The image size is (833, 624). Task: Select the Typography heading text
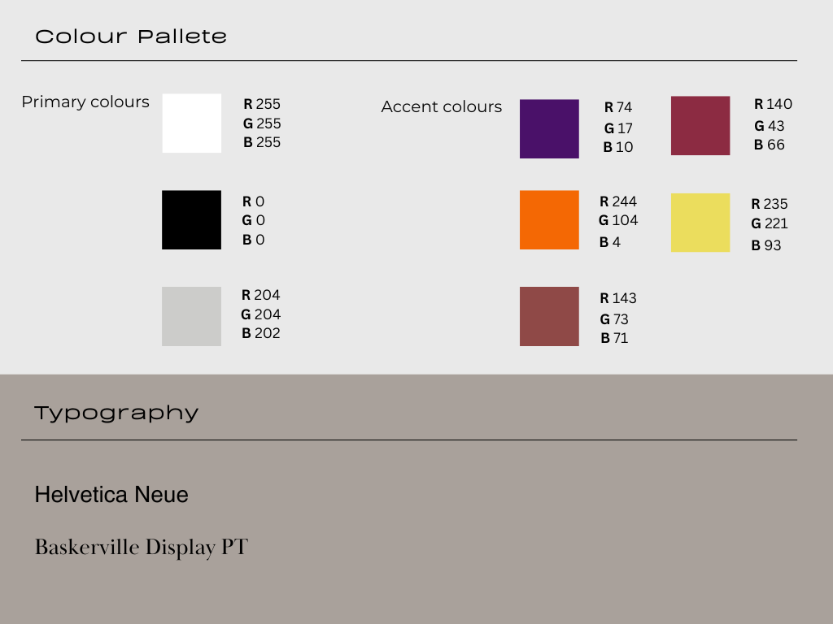[116, 414]
